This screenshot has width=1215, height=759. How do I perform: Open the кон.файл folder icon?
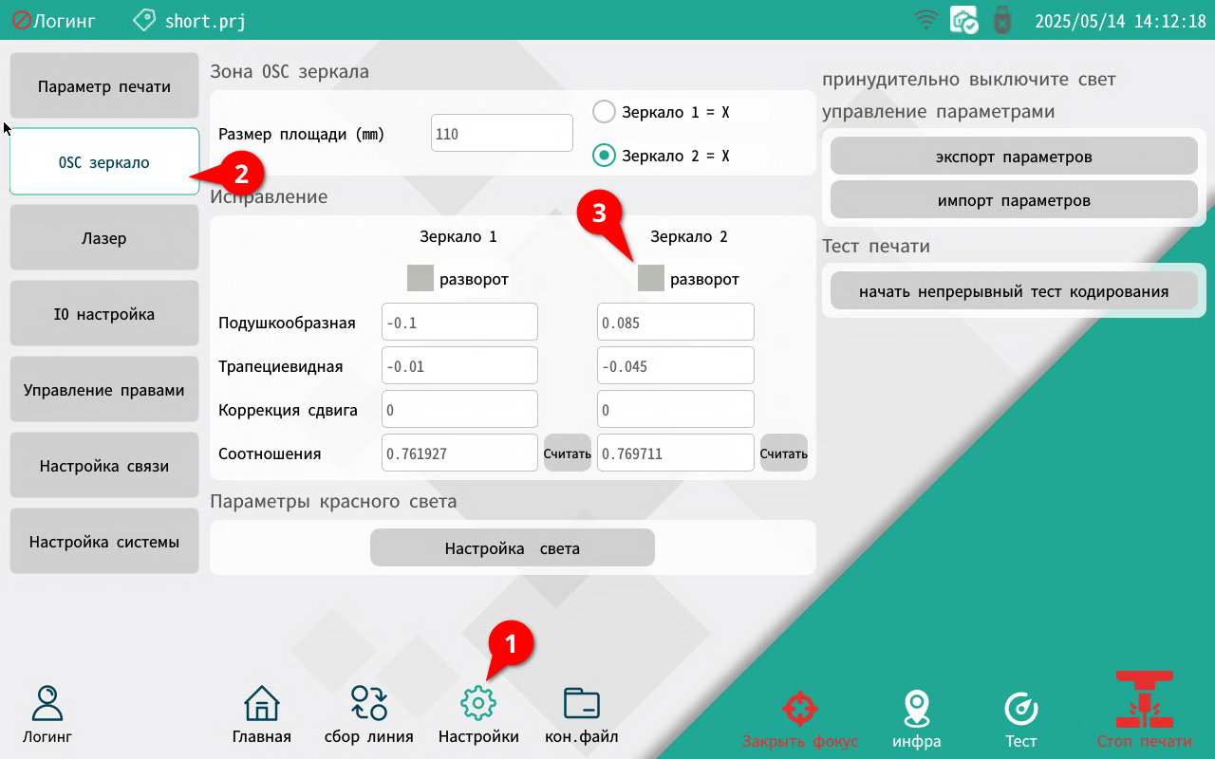point(581,704)
